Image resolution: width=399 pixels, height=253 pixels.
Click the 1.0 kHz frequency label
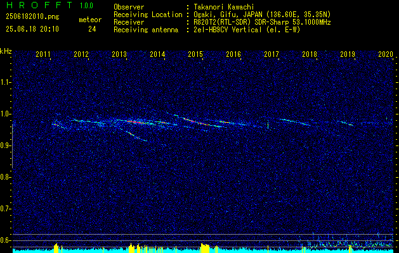pyautogui.click(x=5, y=114)
